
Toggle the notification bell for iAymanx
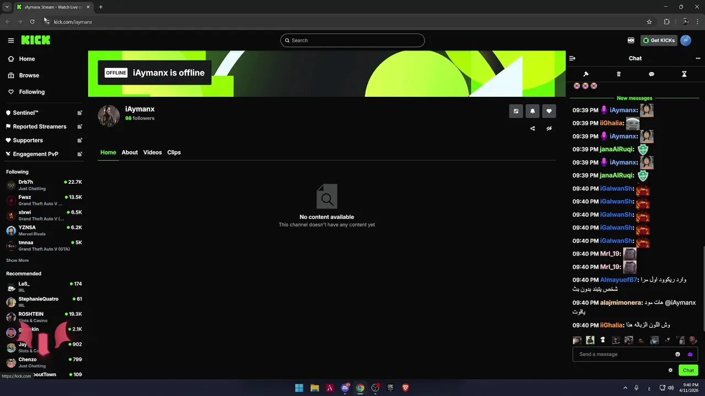(533, 111)
